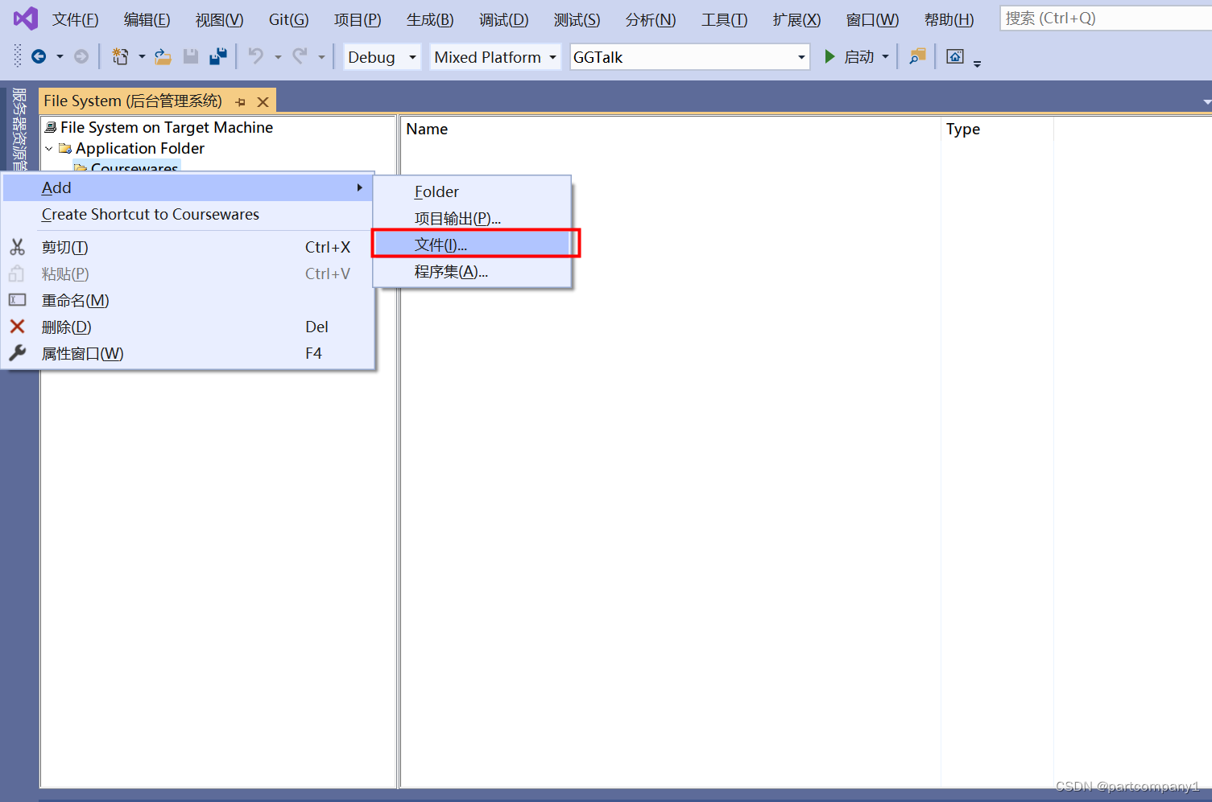Click the Save All icon
The image size is (1212, 802).
pyautogui.click(x=217, y=56)
